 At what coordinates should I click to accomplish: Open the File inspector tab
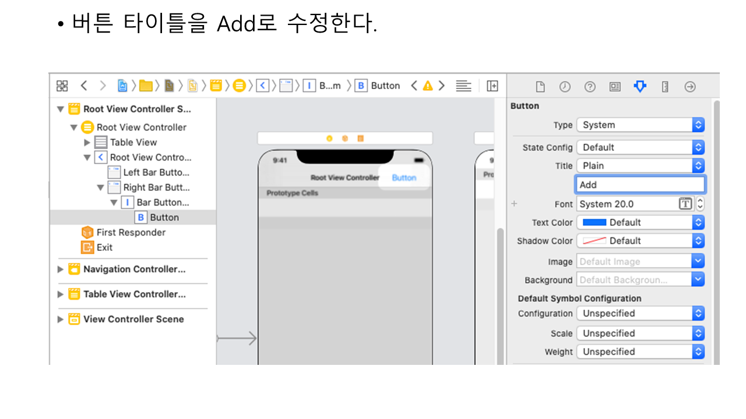coord(540,87)
